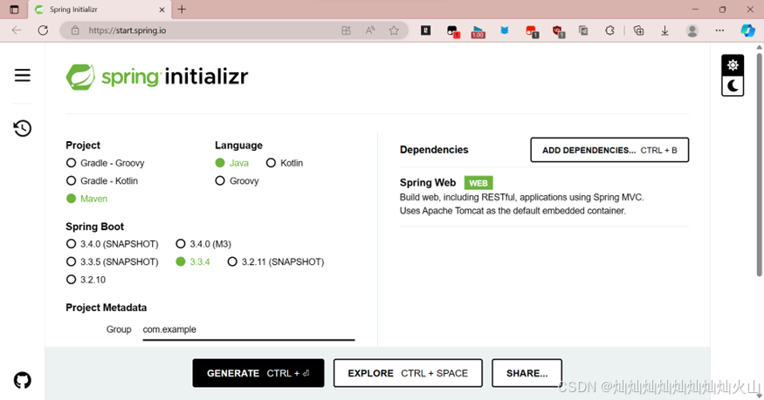
Task: Click the Spring Initializr logo
Action: click(x=157, y=77)
